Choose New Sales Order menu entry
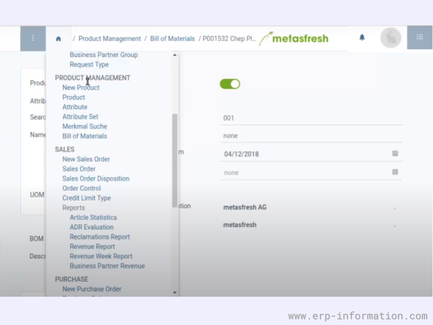Image resolution: width=433 pixels, height=325 pixels. pos(86,159)
